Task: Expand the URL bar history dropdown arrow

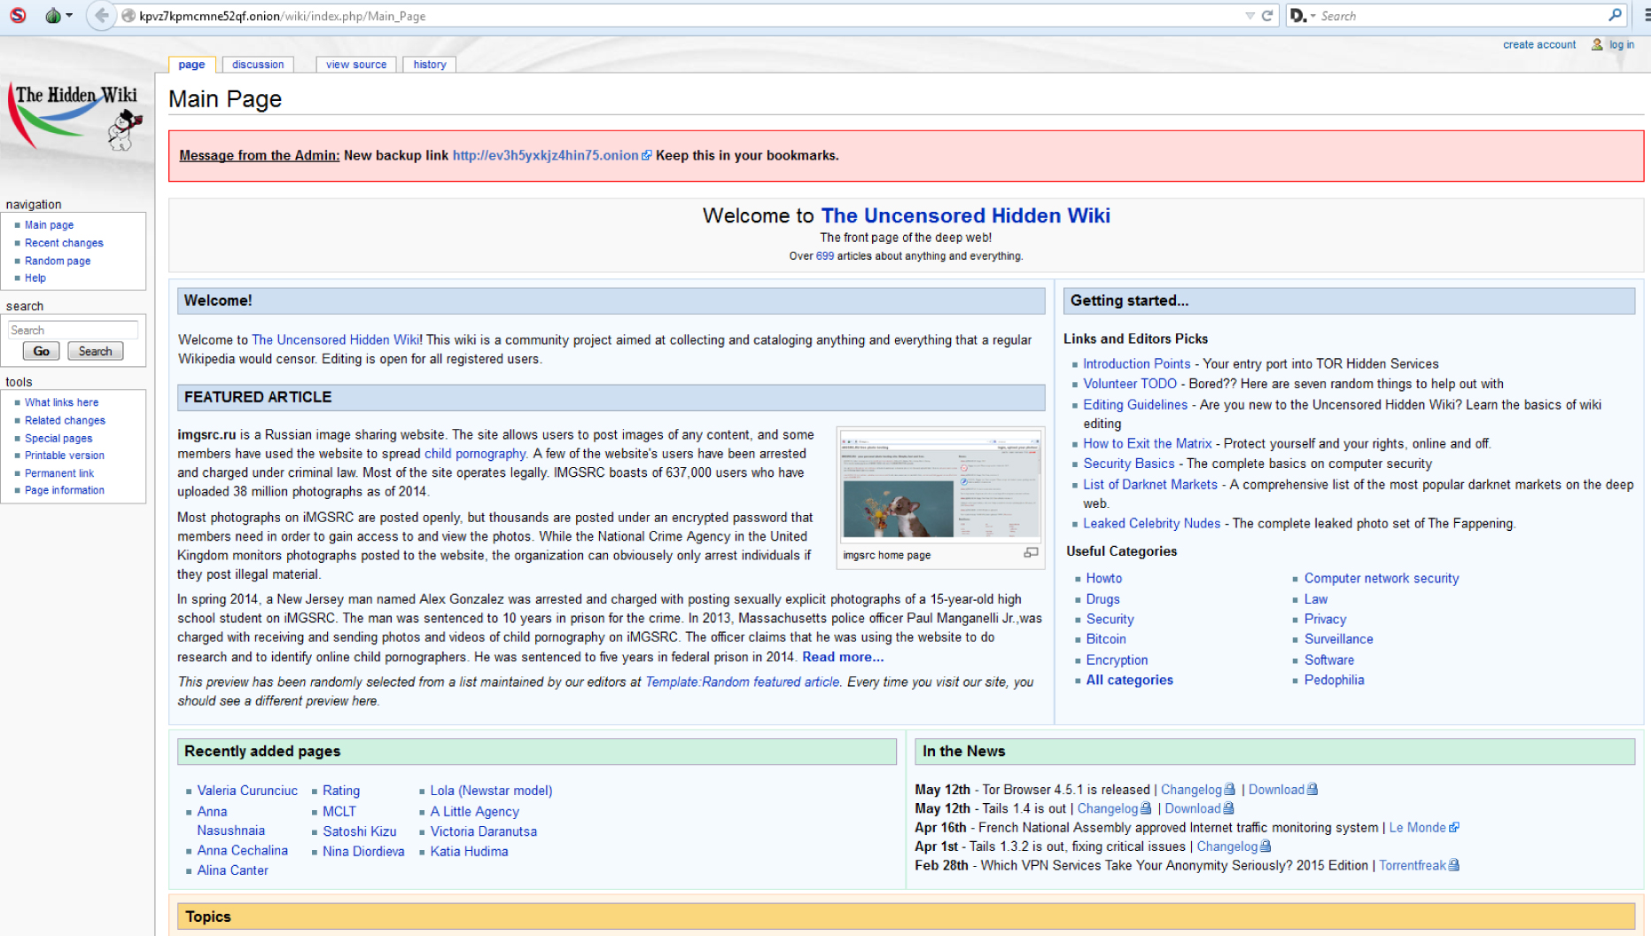Action: (x=1250, y=15)
